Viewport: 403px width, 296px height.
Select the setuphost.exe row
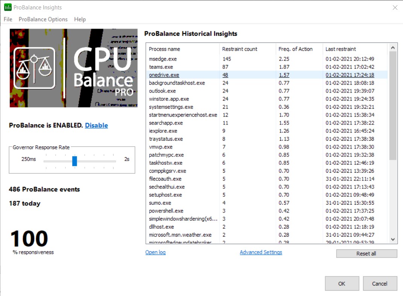pyautogui.click(x=267, y=195)
